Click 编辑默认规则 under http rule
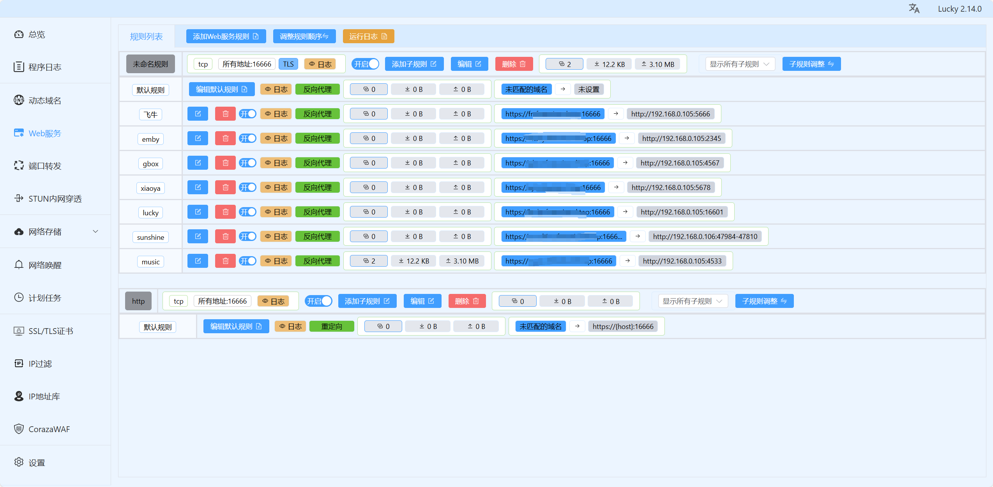The image size is (993, 487). pyautogui.click(x=236, y=326)
